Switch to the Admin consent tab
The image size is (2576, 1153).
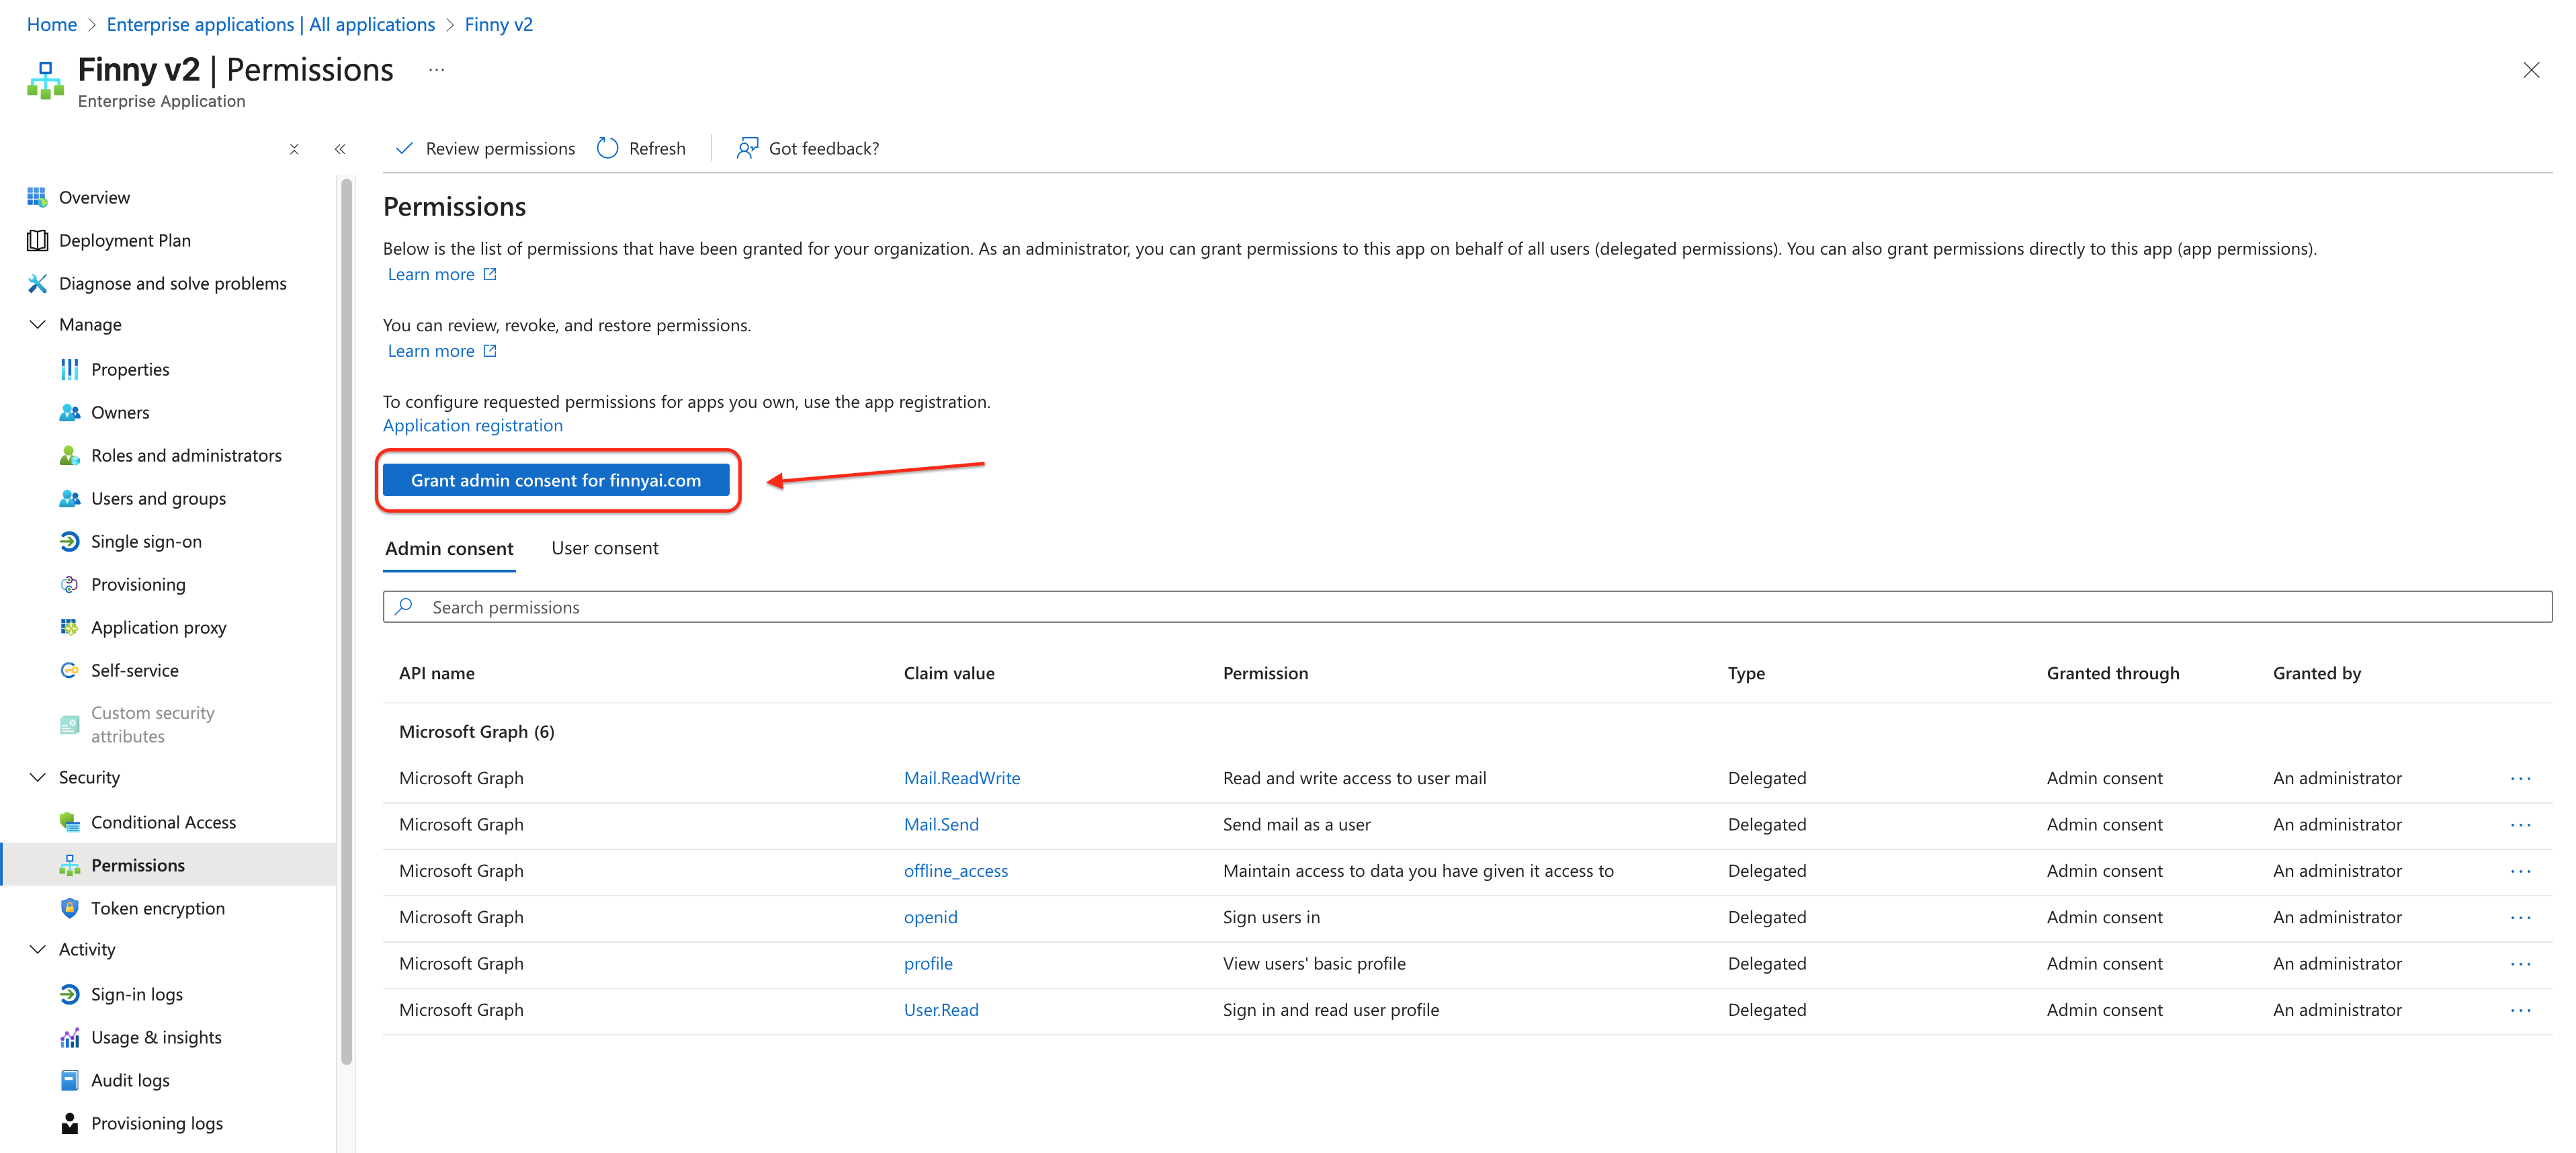click(449, 548)
